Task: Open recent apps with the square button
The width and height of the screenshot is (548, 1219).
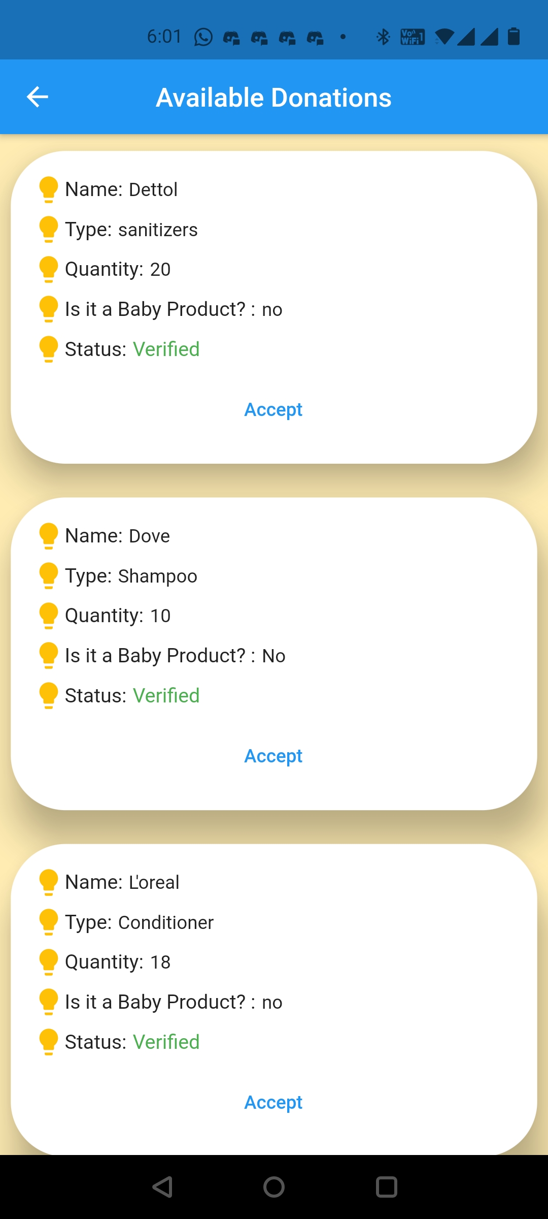Action: coord(386,1187)
